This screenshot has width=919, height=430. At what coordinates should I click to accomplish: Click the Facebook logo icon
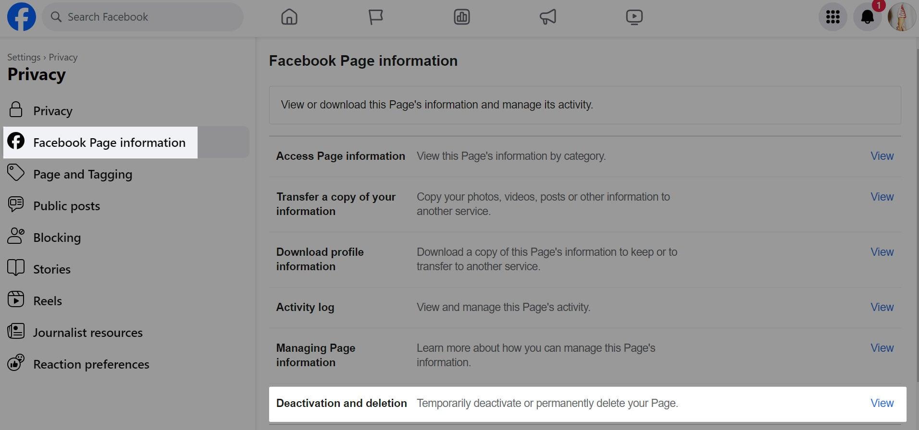[x=22, y=17]
